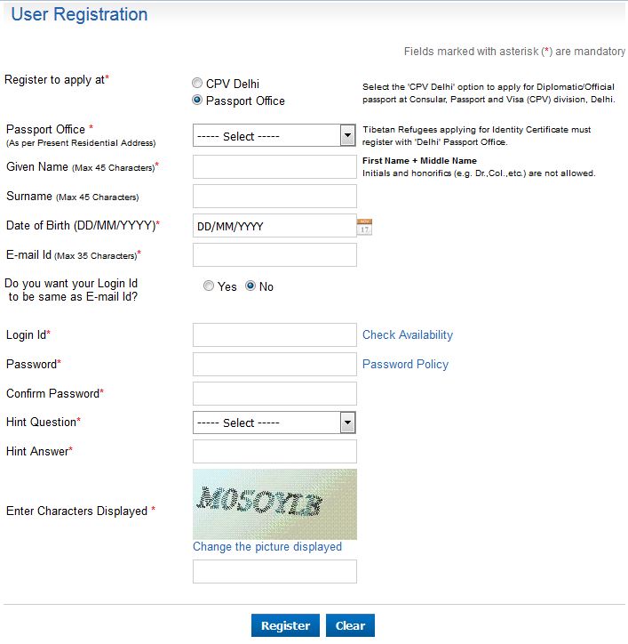Open the Date of Birth calendar picker
This screenshot has height=644, width=628.
[364, 226]
